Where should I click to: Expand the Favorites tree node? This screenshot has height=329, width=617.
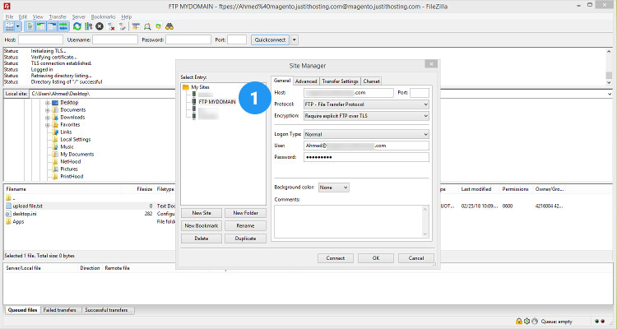click(47, 125)
